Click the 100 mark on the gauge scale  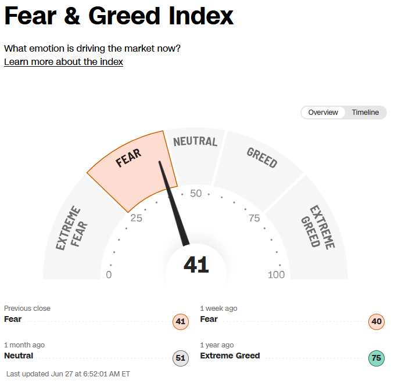pyautogui.click(x=276, y=275)
